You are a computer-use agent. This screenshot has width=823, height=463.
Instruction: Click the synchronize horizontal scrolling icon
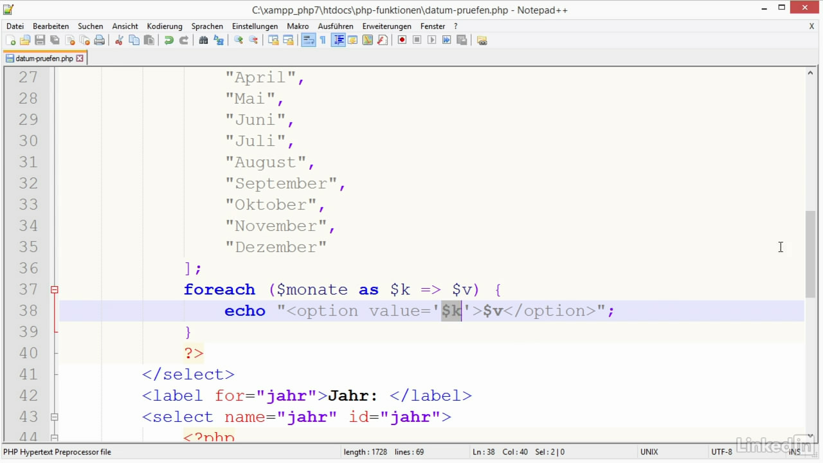click(x=288, y=40)
